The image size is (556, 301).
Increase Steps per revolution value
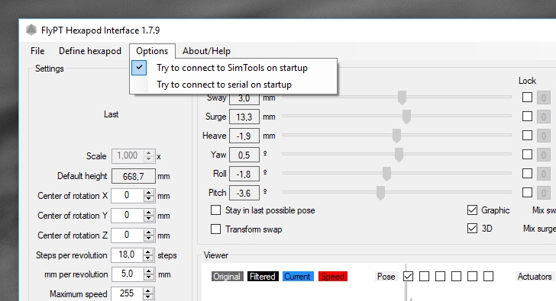(148, 252)
